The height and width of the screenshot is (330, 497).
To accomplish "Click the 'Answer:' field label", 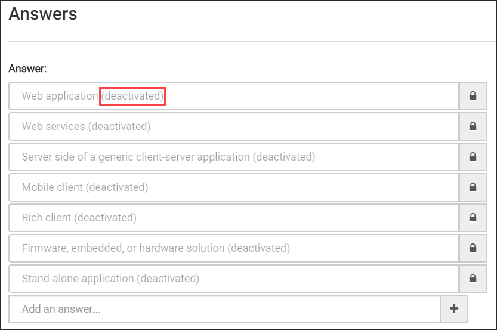I will pos(27,69).
